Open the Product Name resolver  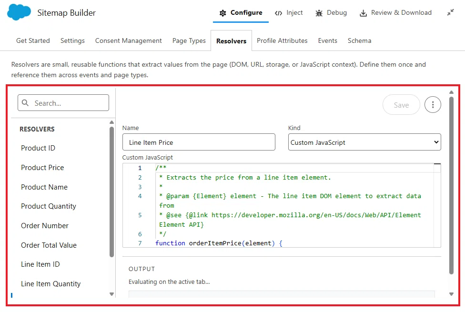(x=44, y=187)
